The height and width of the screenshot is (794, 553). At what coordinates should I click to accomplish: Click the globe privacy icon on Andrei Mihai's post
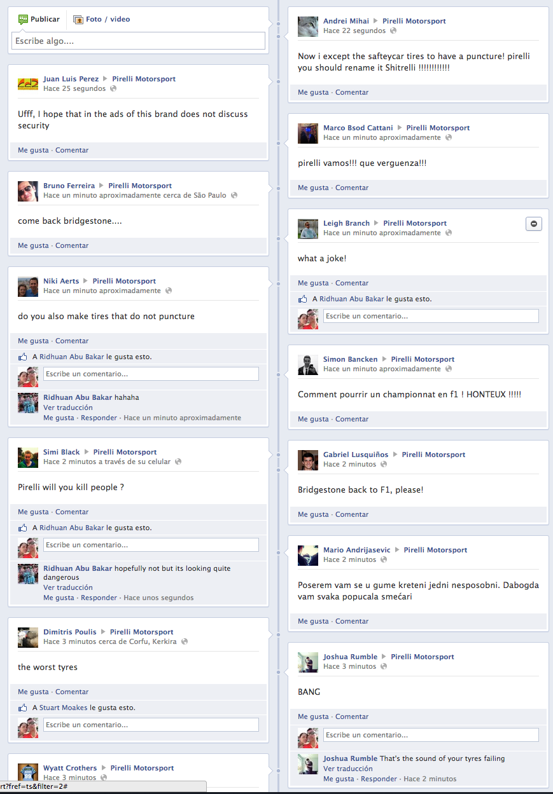[x=393, y=31]
